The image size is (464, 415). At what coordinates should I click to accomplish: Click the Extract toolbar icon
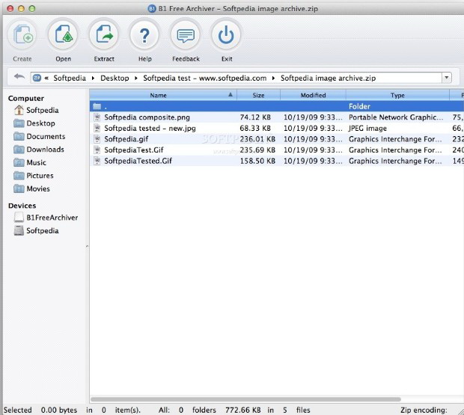point(104,34)
